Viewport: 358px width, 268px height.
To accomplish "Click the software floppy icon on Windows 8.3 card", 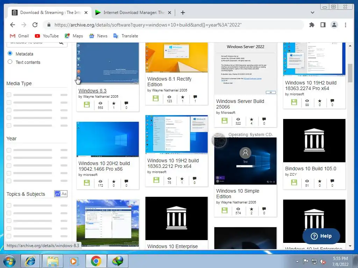I will pyautogui.click(x=87, y=105).
